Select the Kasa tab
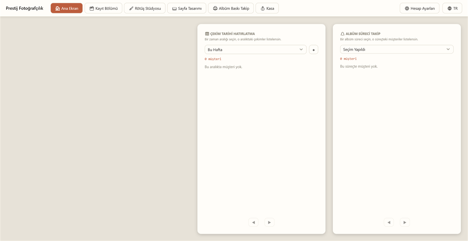Image resolution: width=468 pixels, height=241 pixels. (x=267, y=8)
